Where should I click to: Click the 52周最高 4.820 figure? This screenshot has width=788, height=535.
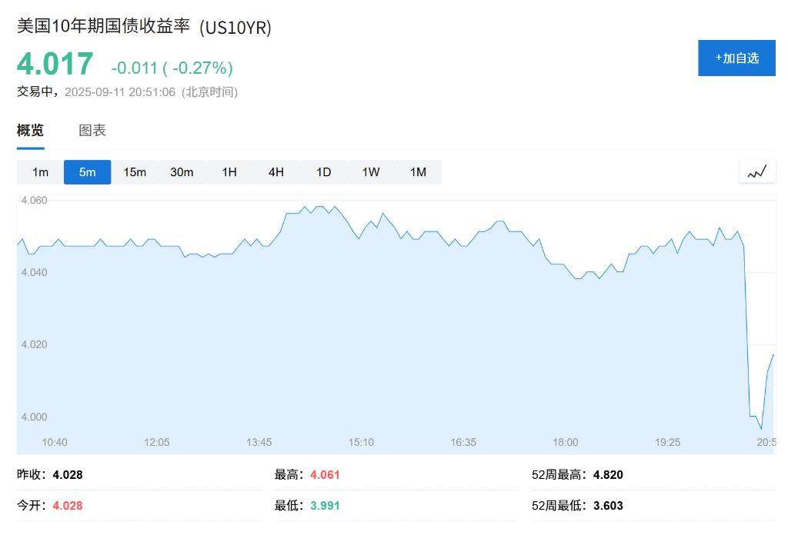click(x=608, y=475)
